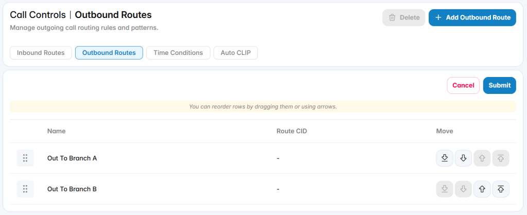Move Out To Branch B up one row
Screen dimensions: 527x215
[x=482, y=189]
